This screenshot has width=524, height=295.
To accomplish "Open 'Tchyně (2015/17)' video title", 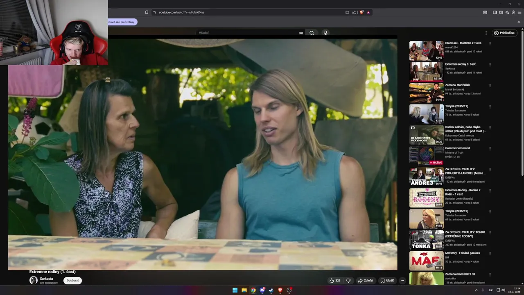I will pyautogui.click(x=456, y=106).
